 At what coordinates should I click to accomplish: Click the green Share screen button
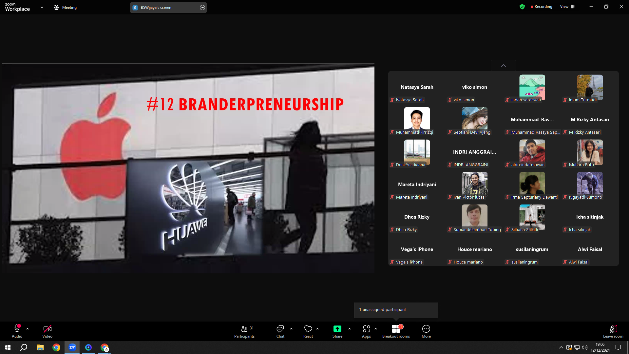click(x=337, y=331)
